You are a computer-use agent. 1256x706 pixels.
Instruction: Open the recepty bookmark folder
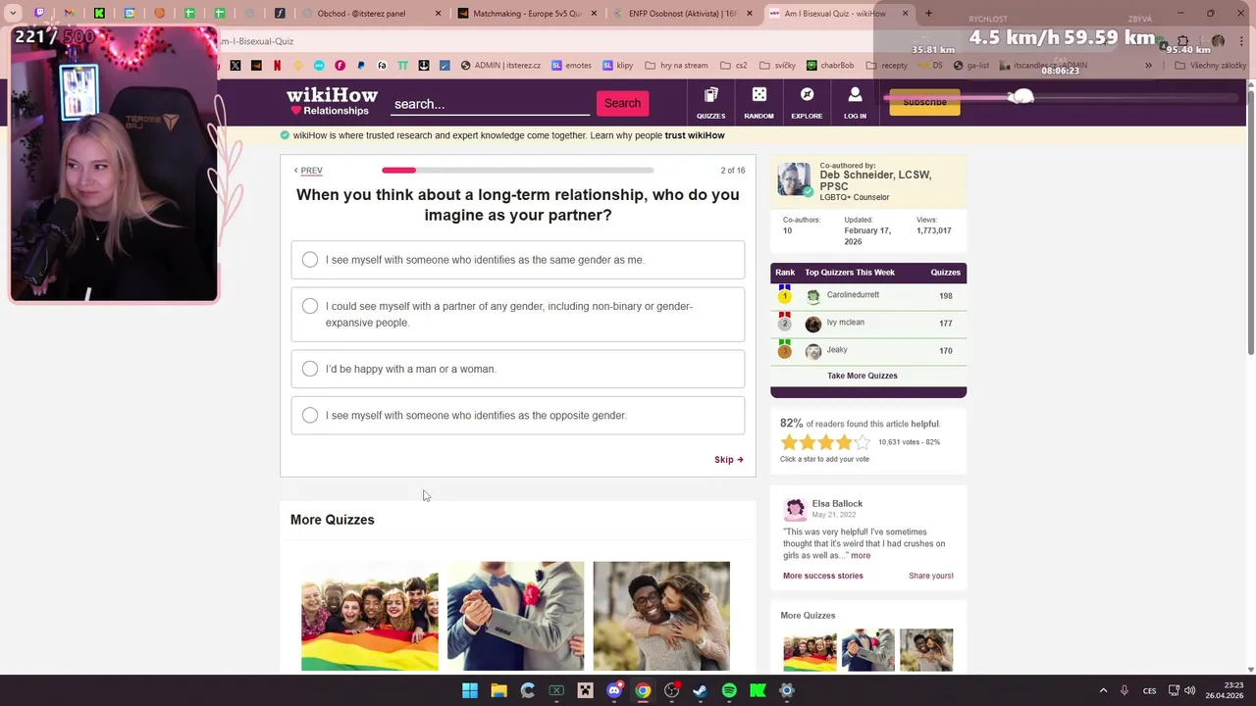pos(885,66)
